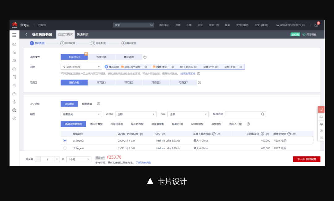This screenshot has width=334, height=201.
Task: Click the search magnifier in the top bar
Action: [152, 25]
